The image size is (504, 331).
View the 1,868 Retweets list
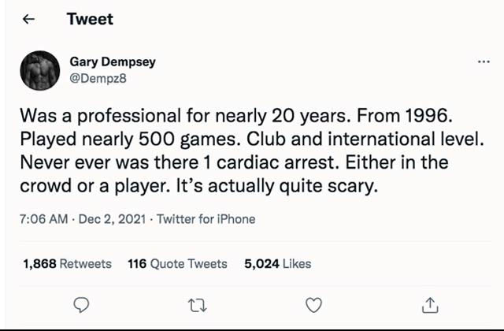pyautogui.click(x=67, y=264)
